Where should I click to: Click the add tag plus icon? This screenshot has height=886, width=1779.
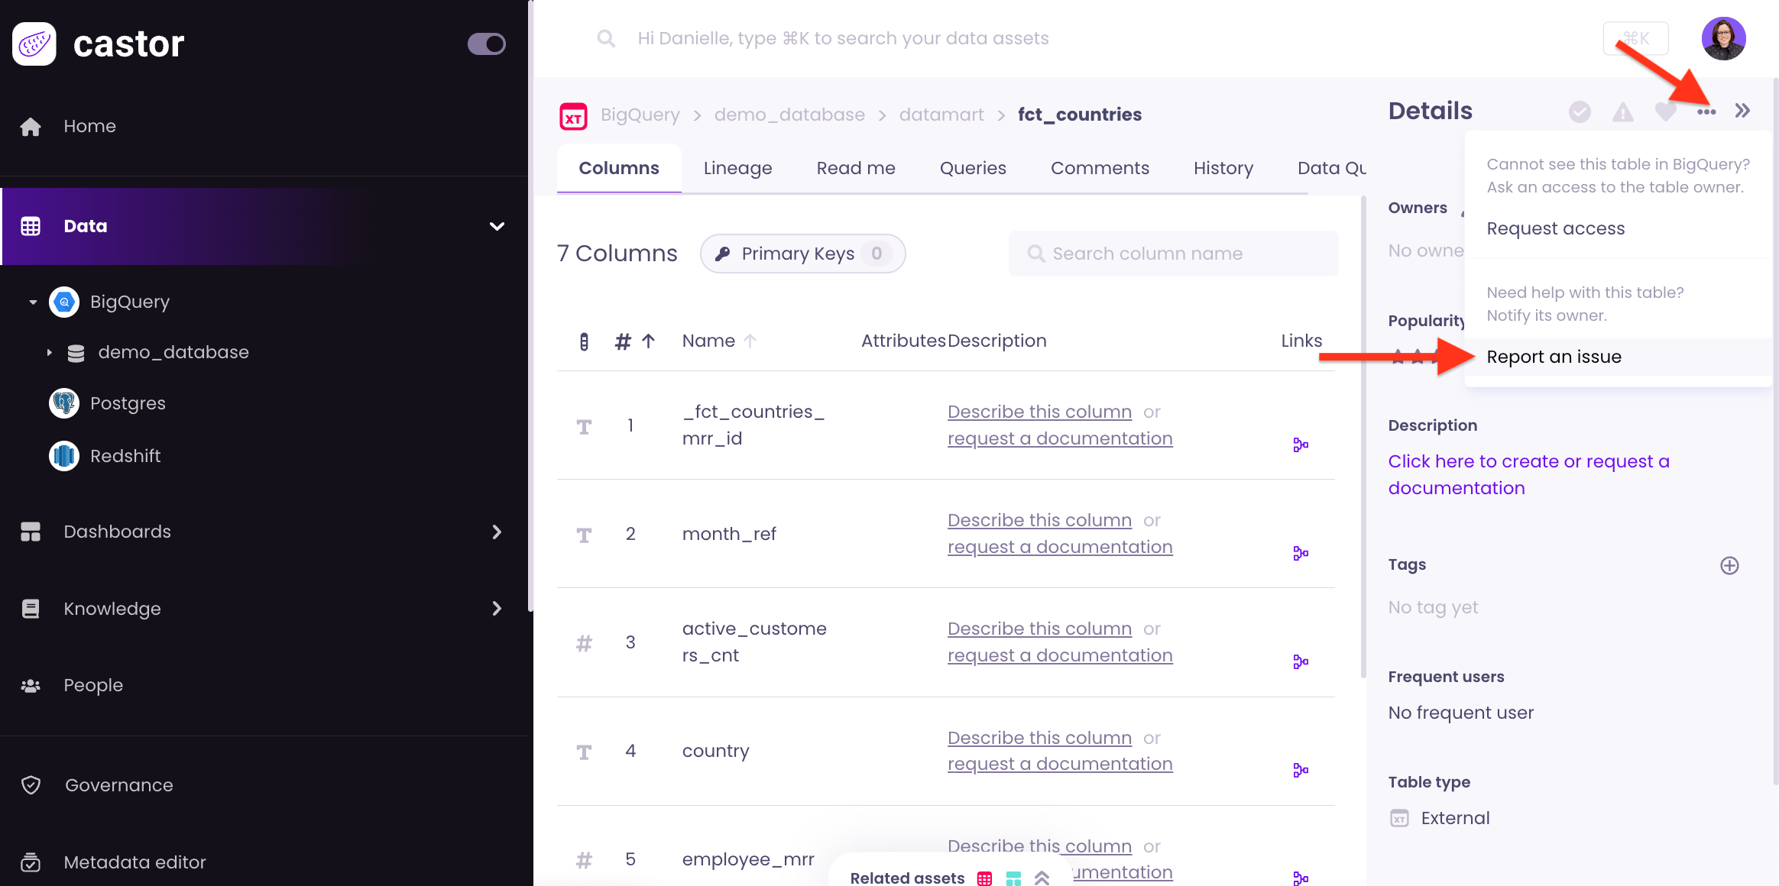(1729, 565)
